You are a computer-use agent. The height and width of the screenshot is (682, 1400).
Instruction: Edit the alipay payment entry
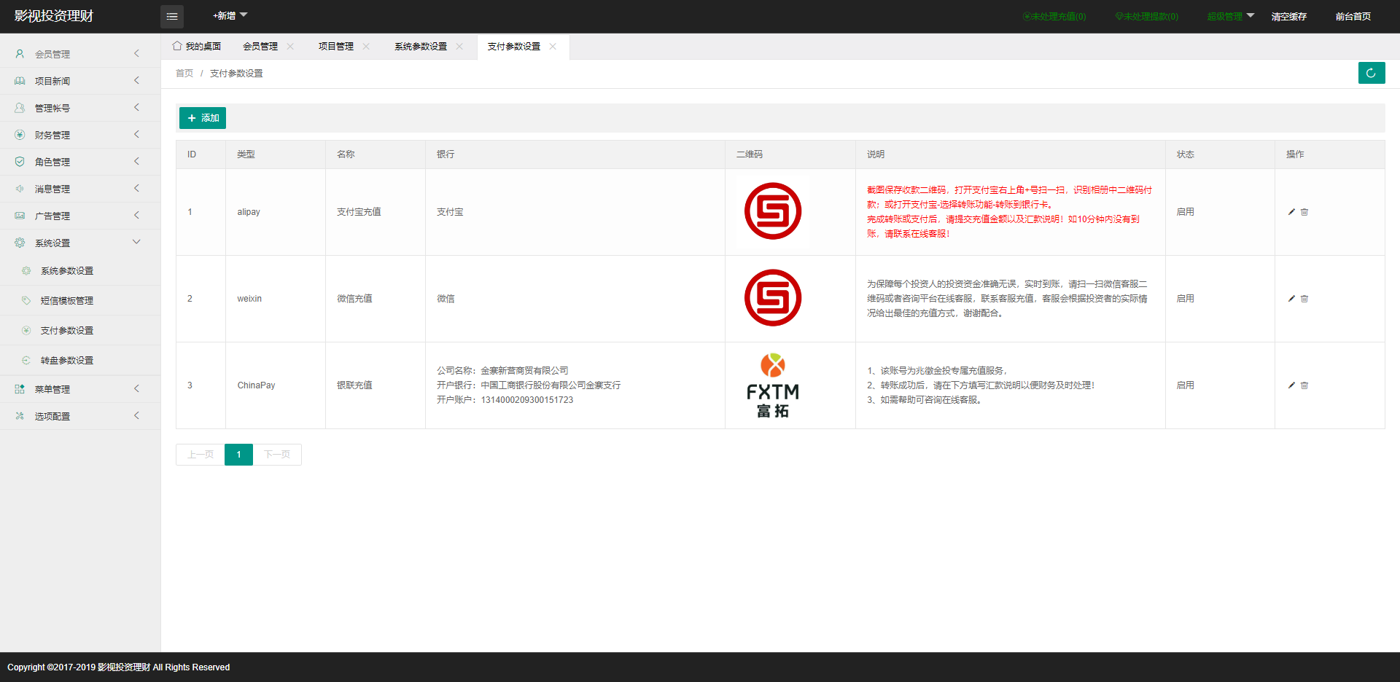pos(1291,212)
